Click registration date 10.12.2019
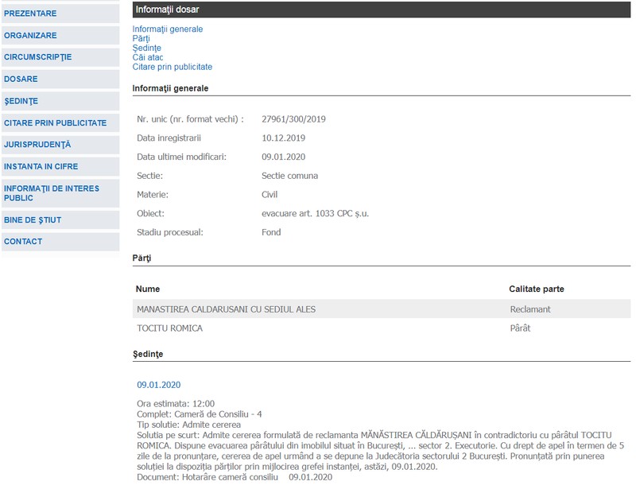636x489 pixels. pos(284,138)
